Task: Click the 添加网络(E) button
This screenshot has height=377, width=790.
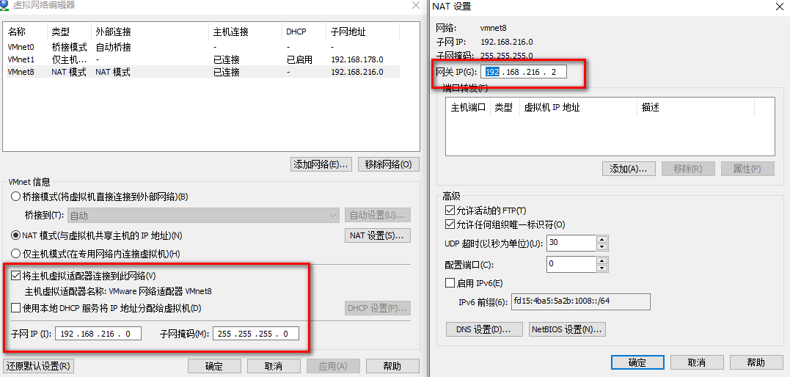Action: point(321,164)
